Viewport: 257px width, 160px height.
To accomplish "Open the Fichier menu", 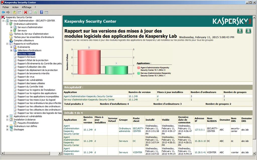I will click(x=6, y=7).
